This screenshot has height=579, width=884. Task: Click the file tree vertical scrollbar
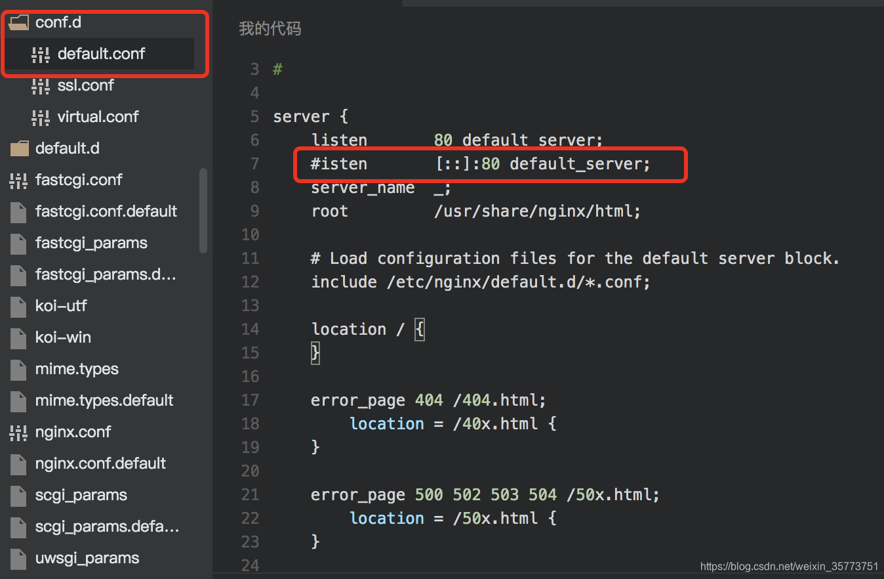click(203, 210)
